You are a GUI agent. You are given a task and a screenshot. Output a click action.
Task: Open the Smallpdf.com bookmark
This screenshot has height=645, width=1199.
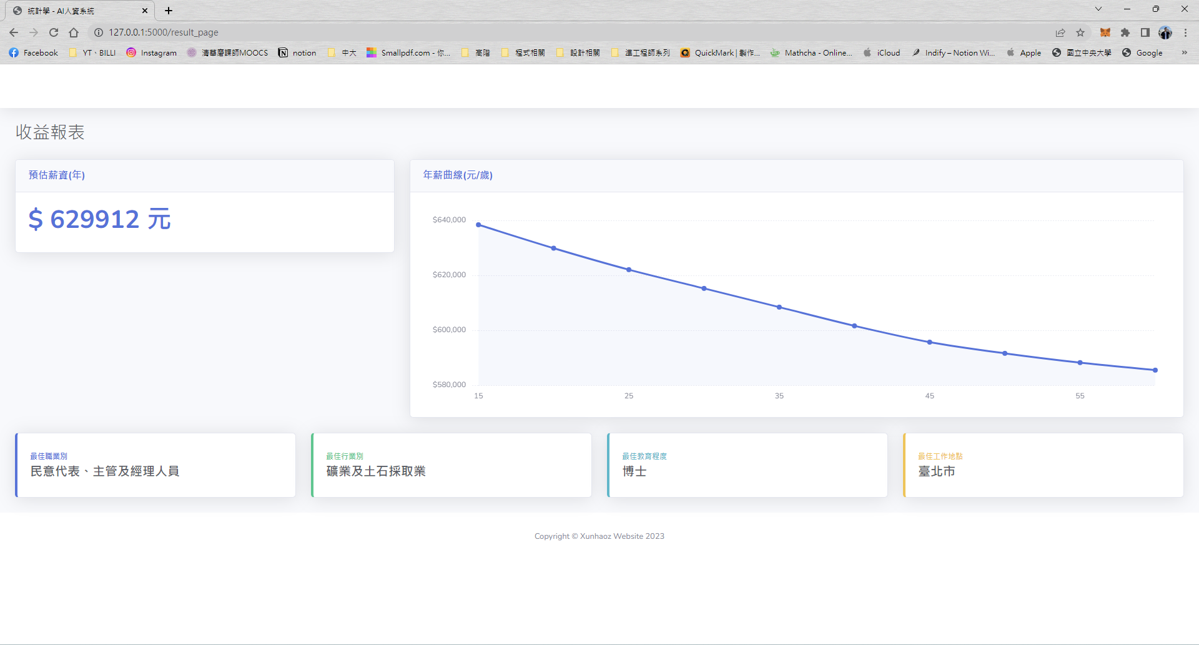tap(409, 53)
